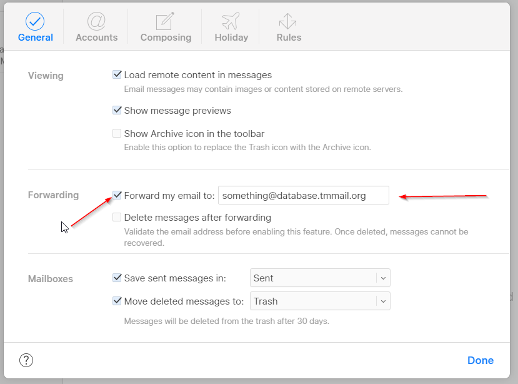This screenshot has width=518, height=384.
Task: Open the Trash mailbox dropdown
Action: (x=320, y=301)
